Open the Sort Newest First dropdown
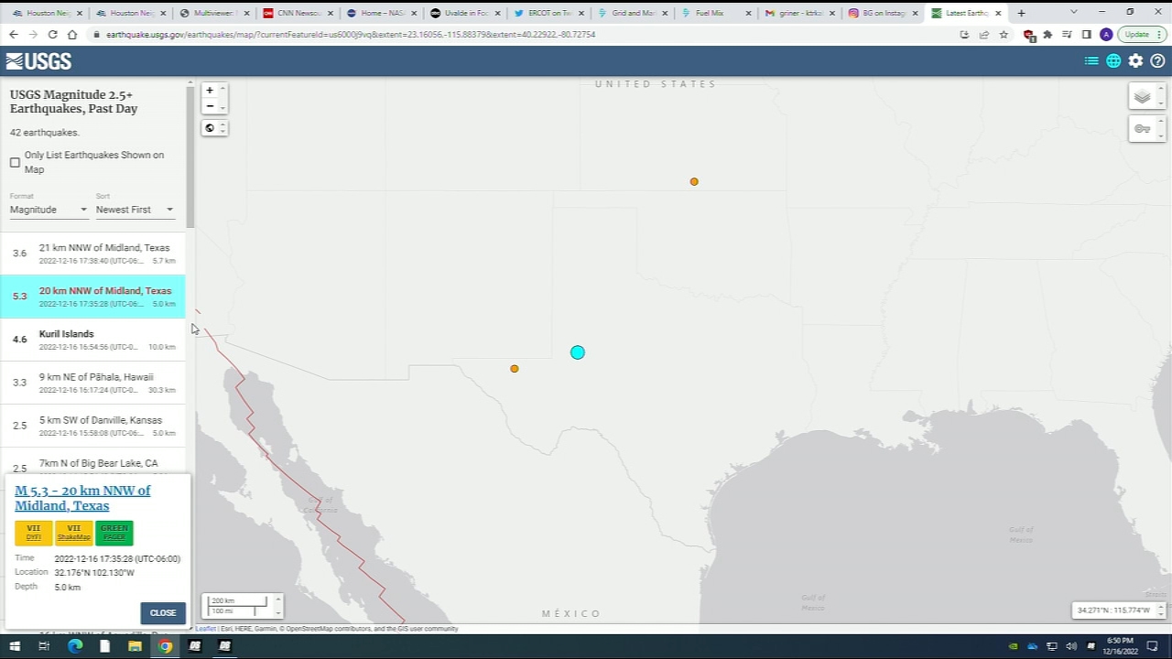Screen dimensions: 1172x659 tap(135, 210)
